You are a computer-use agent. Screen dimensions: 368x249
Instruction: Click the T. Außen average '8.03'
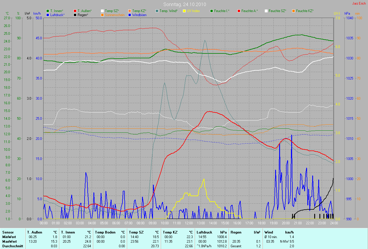[x=54, y=246]
